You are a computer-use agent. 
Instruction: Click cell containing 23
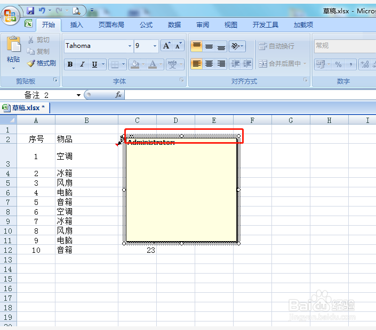pos(138,250)
